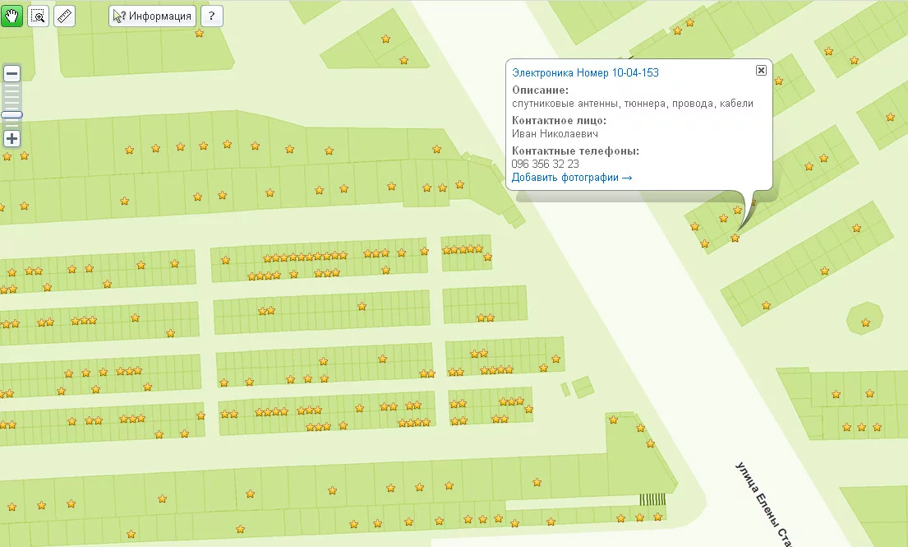Open the Электроника Номер 10-04-153 title link
The height and width of the screenshot is (547, 908).
[585, 73]
